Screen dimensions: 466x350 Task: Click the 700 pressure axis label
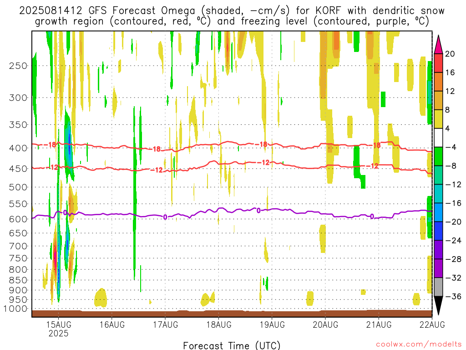tap(18, 246)
